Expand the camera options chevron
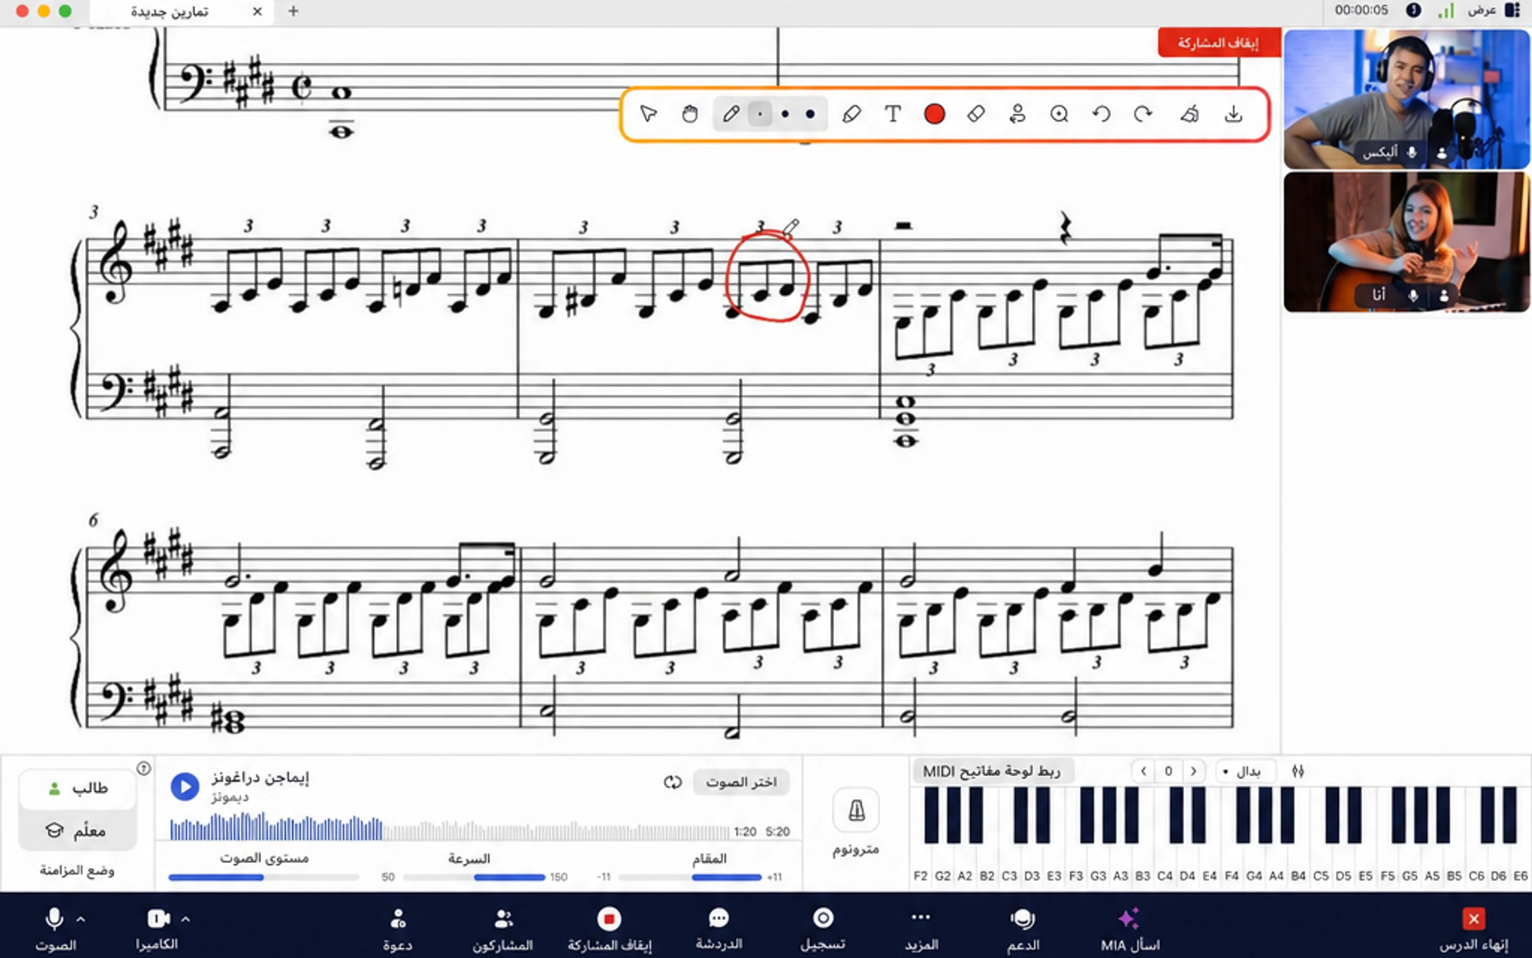Image resolution: width=1532 pixels, height=958 pixels. tap(186, 919)
